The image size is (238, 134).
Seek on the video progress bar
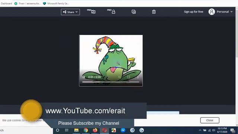(x=111, y=82)
